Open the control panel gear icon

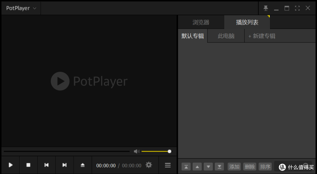(149, 165)
